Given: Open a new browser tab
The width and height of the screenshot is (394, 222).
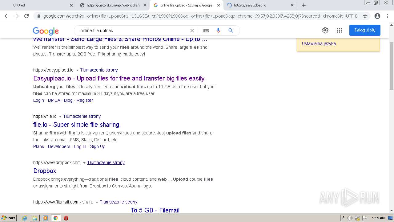Looking at the screenshot, I should tap(304, 5).
